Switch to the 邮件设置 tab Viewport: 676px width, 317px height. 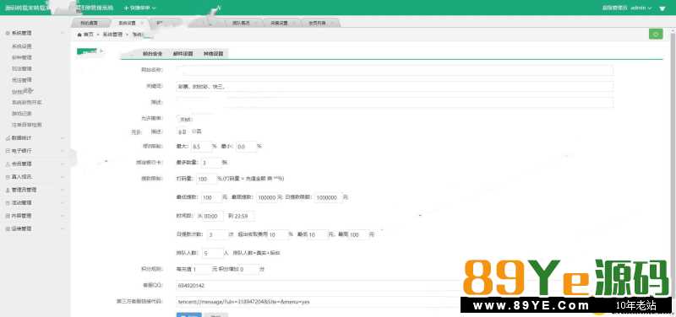coord(183,54)
